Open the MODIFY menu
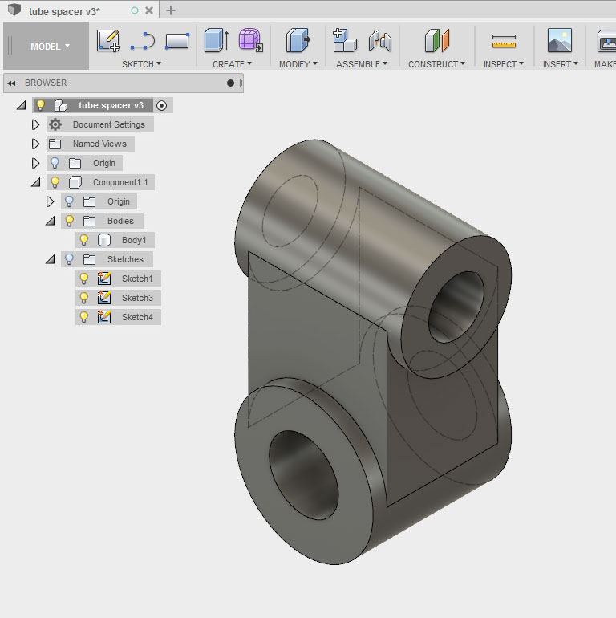 tap(298, 64)
